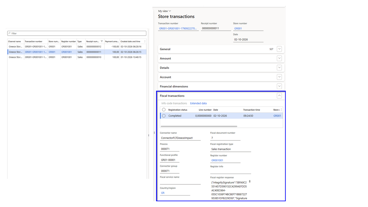Click the Connector name field ConnectorFLTGreeceImpact
Image resolution: width=368 pixels, height=207 pixels.
[x=180, y=138]
